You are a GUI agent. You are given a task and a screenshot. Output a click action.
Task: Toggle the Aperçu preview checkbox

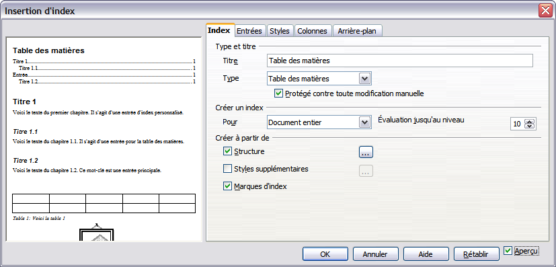click(x=508, y=251)
